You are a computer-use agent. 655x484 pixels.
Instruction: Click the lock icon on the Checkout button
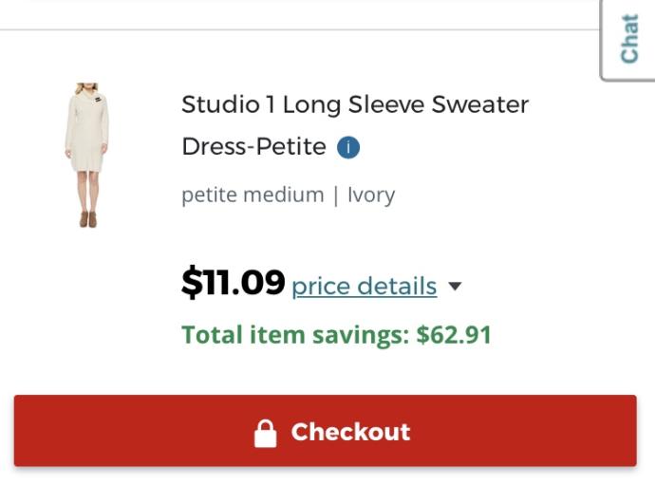click(x=265, y=434)
